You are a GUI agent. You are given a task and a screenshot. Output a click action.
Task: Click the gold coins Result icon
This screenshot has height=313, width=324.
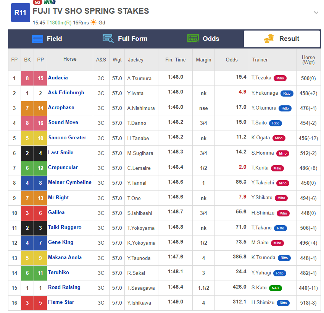[269, 39]
